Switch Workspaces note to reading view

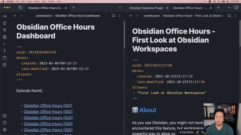229,16
